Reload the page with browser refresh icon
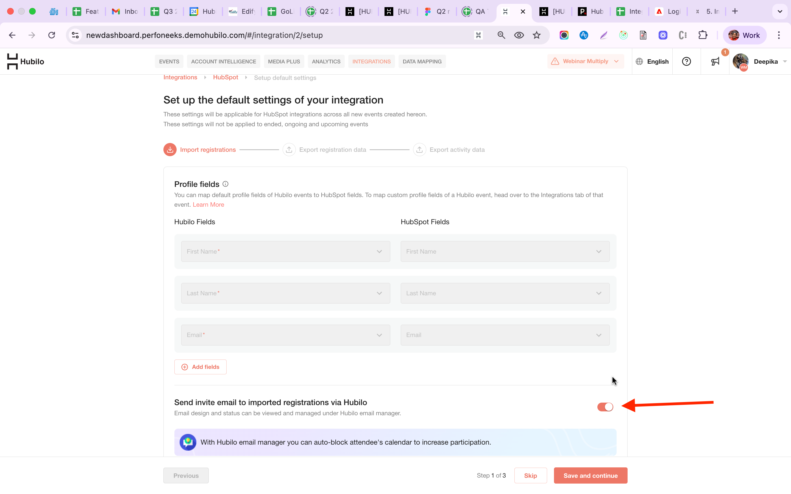Screen dimensions: 791x494 52,35
